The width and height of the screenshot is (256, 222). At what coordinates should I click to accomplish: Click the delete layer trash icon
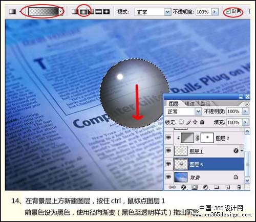(239, 187)
